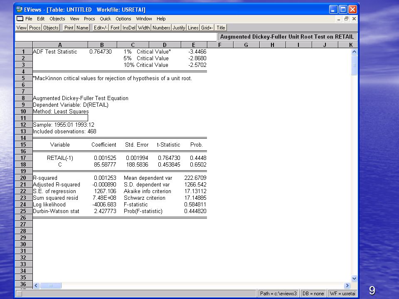Screen dimensions: 399x299
Task: Click the 'Dependent Variable: D(RETAIL)' cell
Action: (71, 105)
